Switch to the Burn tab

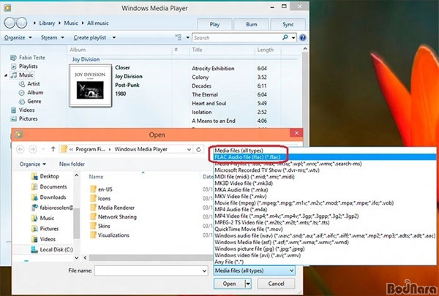tap(252, 24)
